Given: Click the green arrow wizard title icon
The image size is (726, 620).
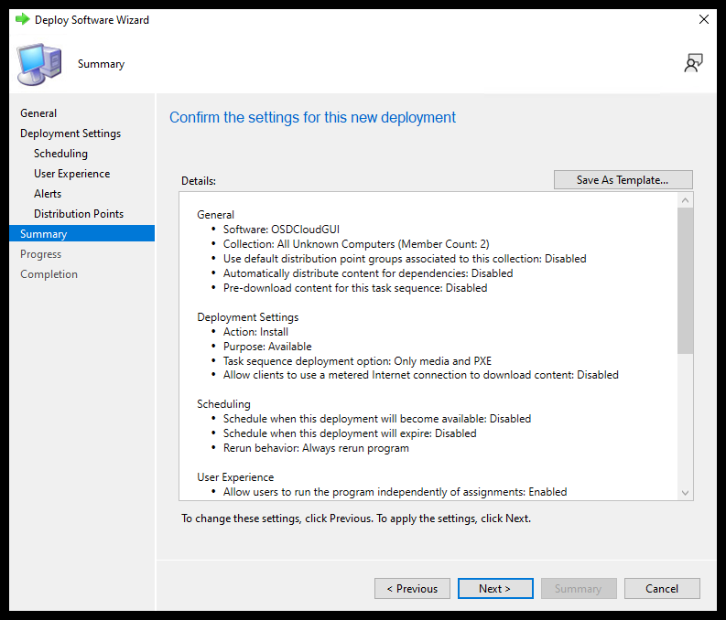Looking at the screenshot, I should [22, 19].
